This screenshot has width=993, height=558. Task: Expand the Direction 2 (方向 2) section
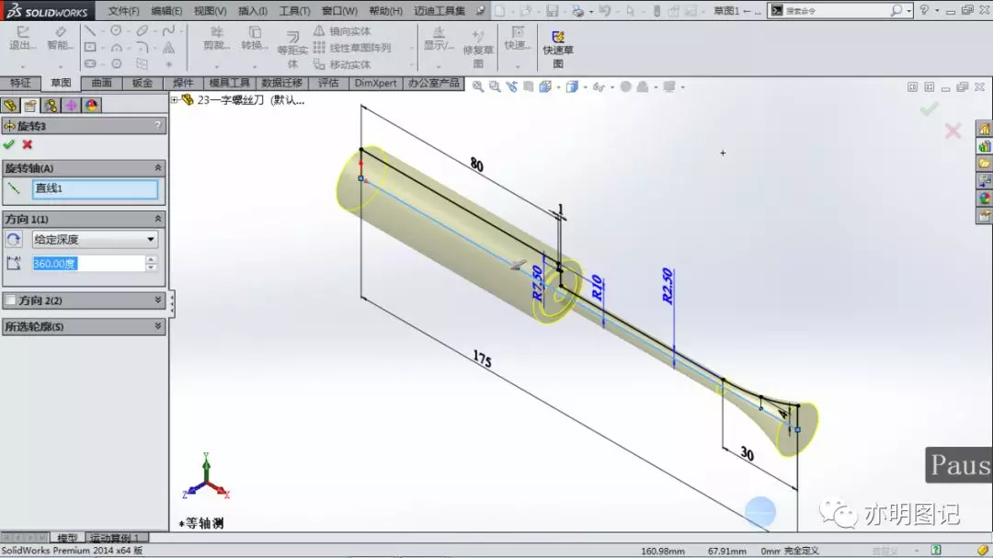pyautogui.click(x=158, y=301)
